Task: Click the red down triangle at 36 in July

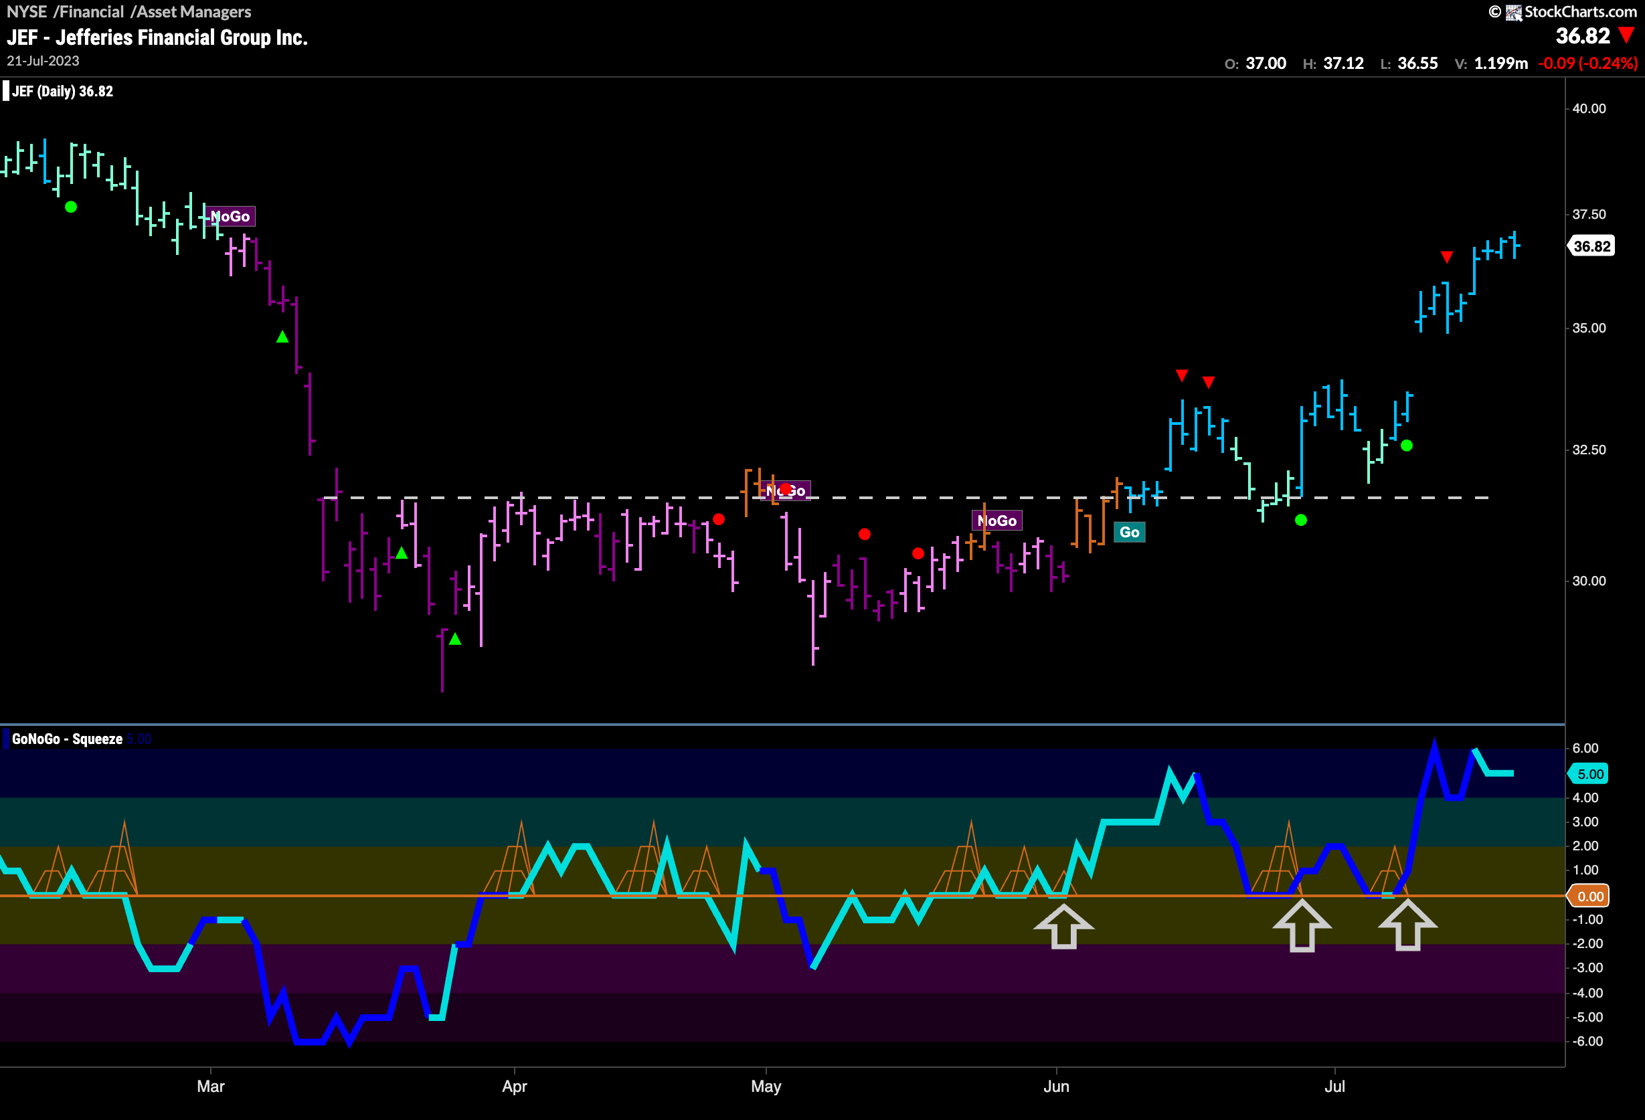Action: (x=1447, y=257)
